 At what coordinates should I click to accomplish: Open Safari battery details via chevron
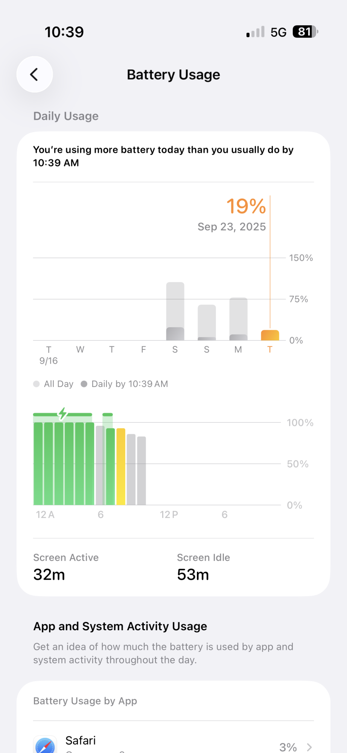309,747
